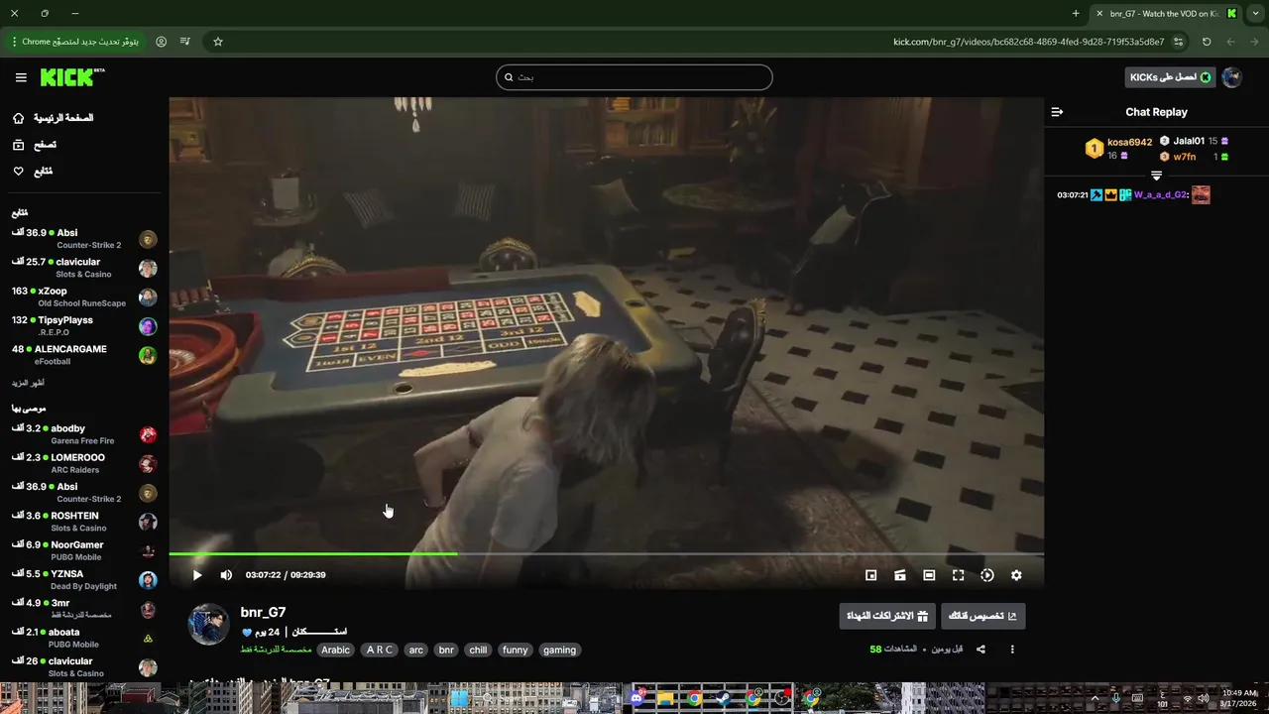Click the Chrome update available button
Image resolution: width=1269 pixels, height=714 pixels.
(75, 42)
